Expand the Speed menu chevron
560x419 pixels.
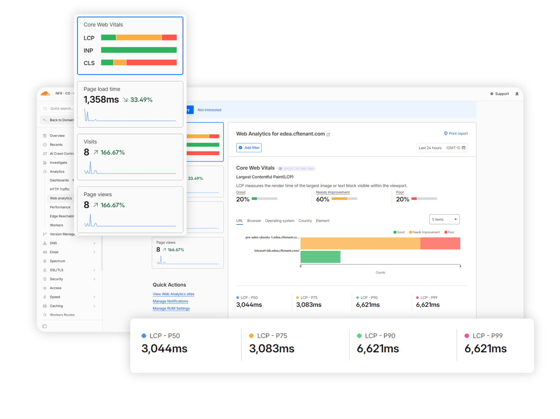(94, 297)
